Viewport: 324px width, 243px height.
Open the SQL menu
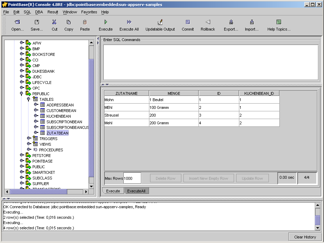(x=27, y=12)
